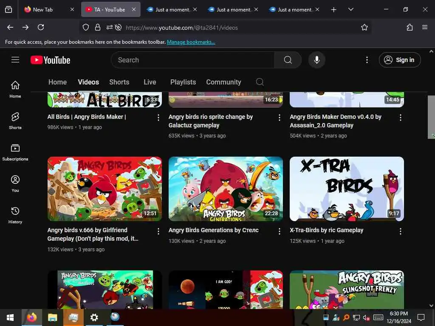435x326 pixels.
Task: Click into the YouTube Search field
Action: pyautogui.click(x=193, y=60)
